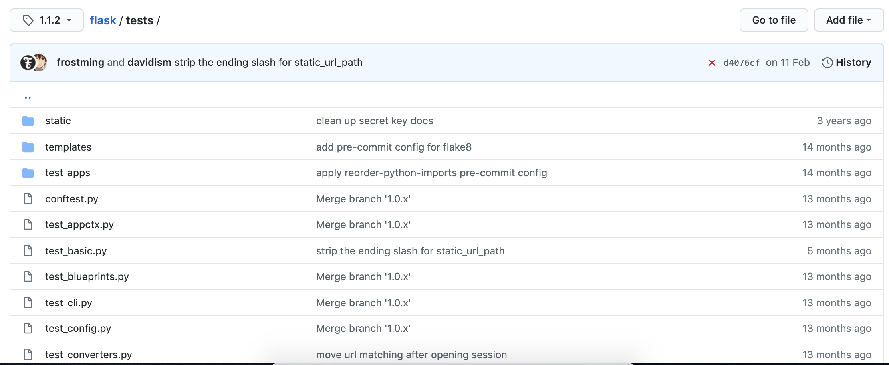The image size is (889, 365).
Task: Click the templates folder icon
Action: [28, 147]
